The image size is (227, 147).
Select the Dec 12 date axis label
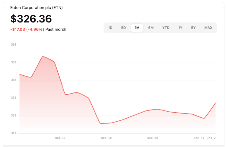pos(60,138)
